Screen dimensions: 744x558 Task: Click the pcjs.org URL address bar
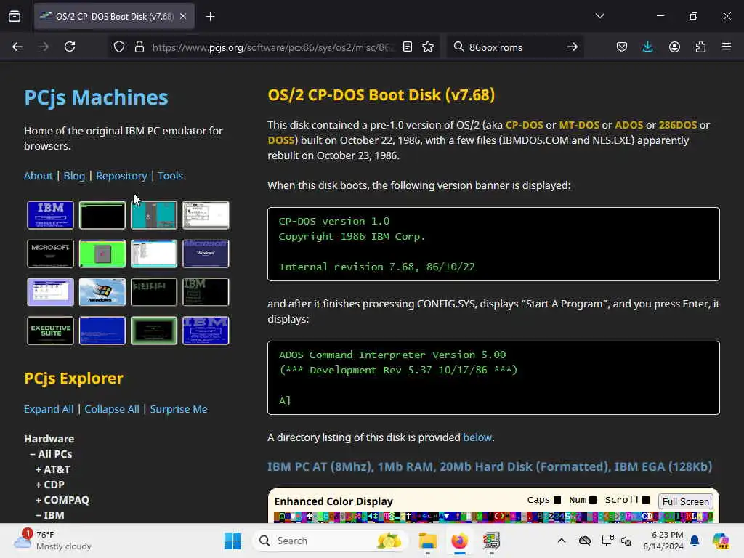tap(273, 47)
